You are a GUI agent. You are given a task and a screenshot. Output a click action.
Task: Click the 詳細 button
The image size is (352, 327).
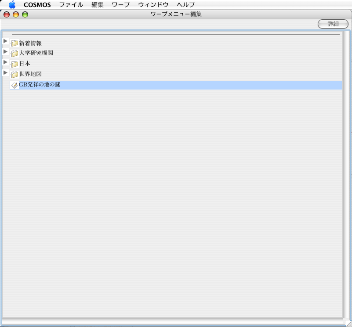pyautogui.click(x=333, y=24)
